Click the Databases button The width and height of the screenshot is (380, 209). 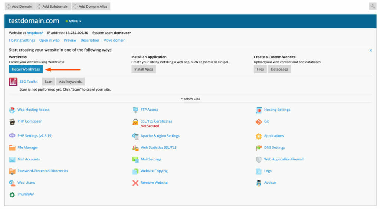click(x=279, y=69)
